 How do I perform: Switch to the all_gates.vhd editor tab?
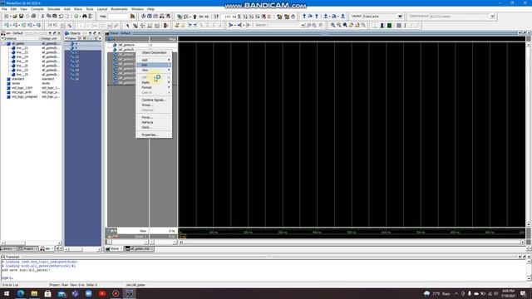click(139, 249)
